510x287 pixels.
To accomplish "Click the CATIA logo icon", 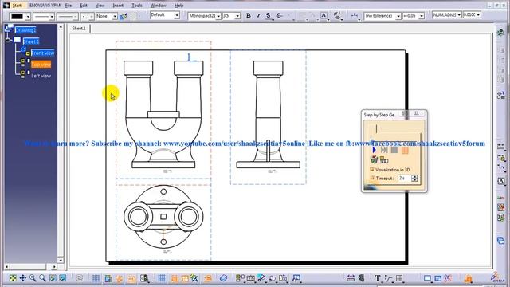I will [x=497, y=277].
